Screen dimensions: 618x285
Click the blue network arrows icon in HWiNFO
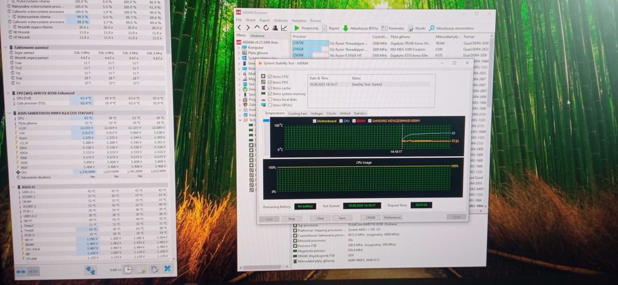point(91,270)
